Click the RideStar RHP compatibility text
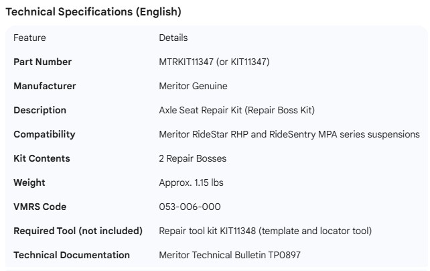Viewport: 430px width, 271px height. pyautogui.click(x=228, y=134)
